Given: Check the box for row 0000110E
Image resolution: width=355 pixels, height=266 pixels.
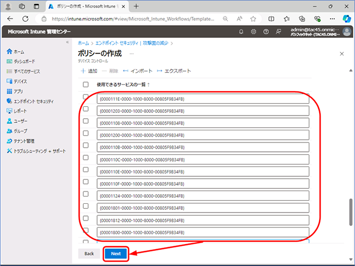Looking at the screenshot, I should click(86, 170).
